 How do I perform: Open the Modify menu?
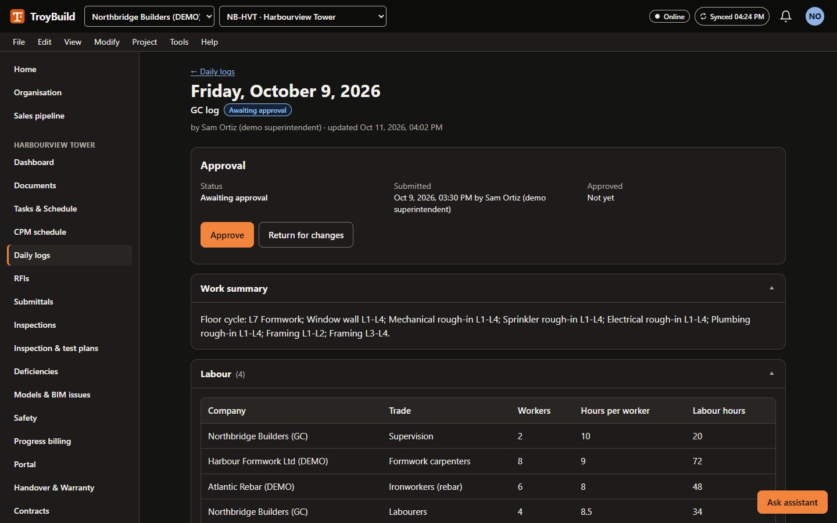point(107,42)
